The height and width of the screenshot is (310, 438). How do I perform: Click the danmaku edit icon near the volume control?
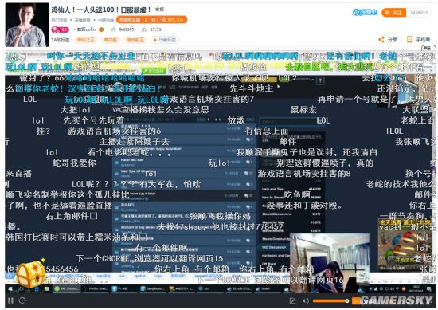pos(292,300)
